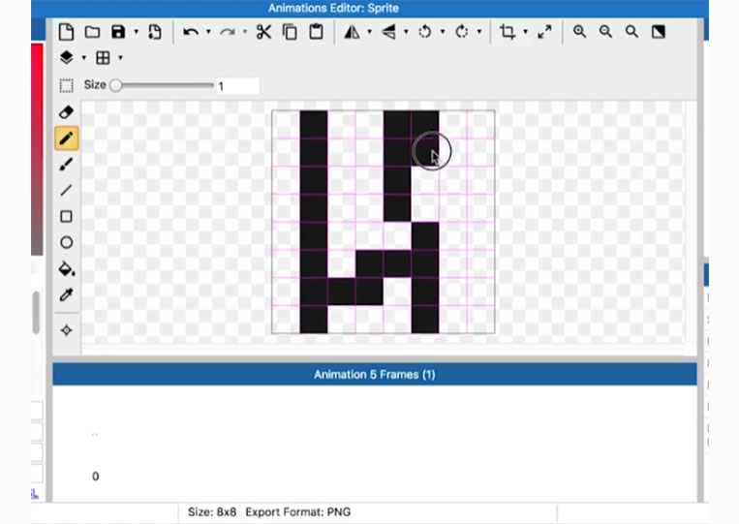Save the sprite with the floppy icon
The height and width of the screenshot is (524, 739).
[118, 32]
